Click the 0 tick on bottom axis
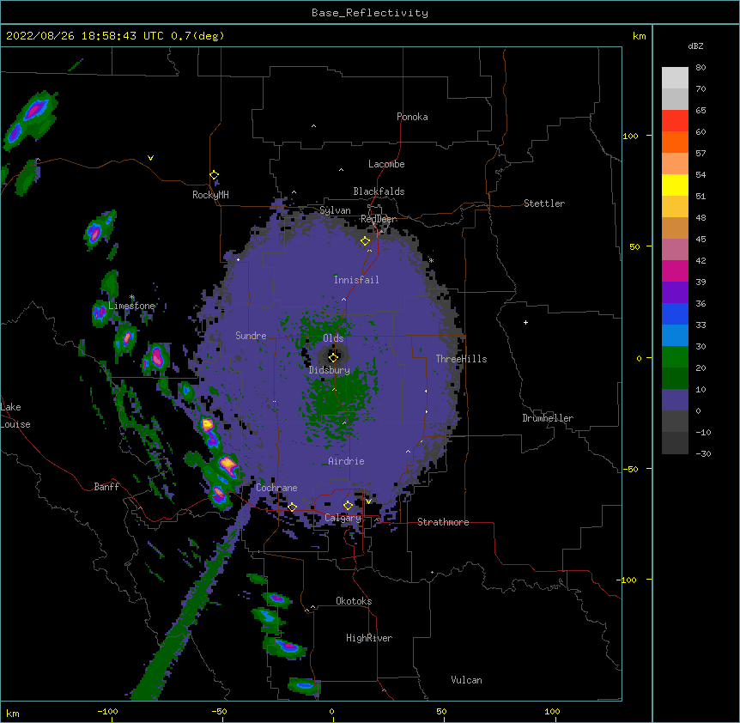The height and width of the screenshot is (723, 740). pos(331,711)
